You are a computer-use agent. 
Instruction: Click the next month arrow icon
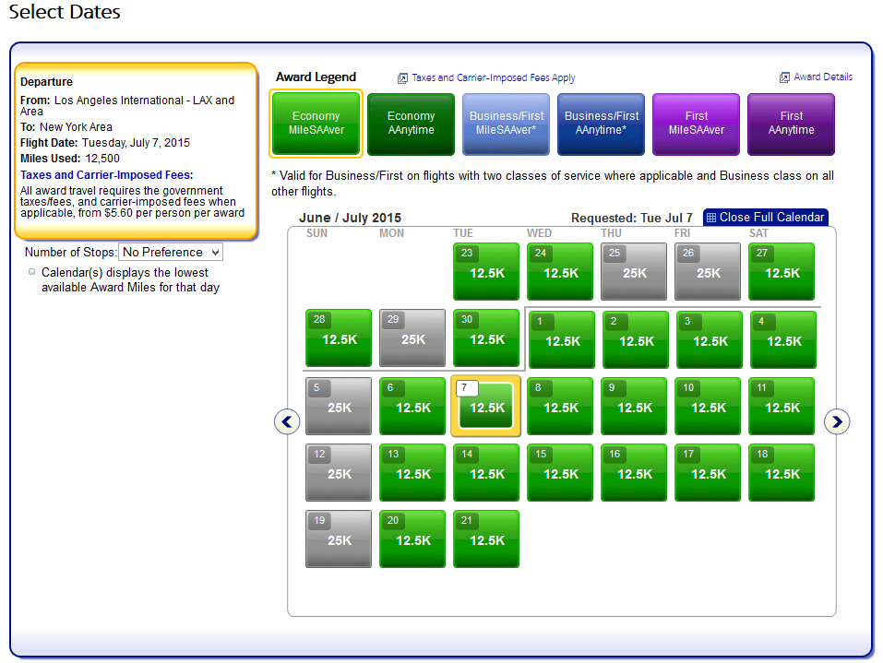(837, 421)
